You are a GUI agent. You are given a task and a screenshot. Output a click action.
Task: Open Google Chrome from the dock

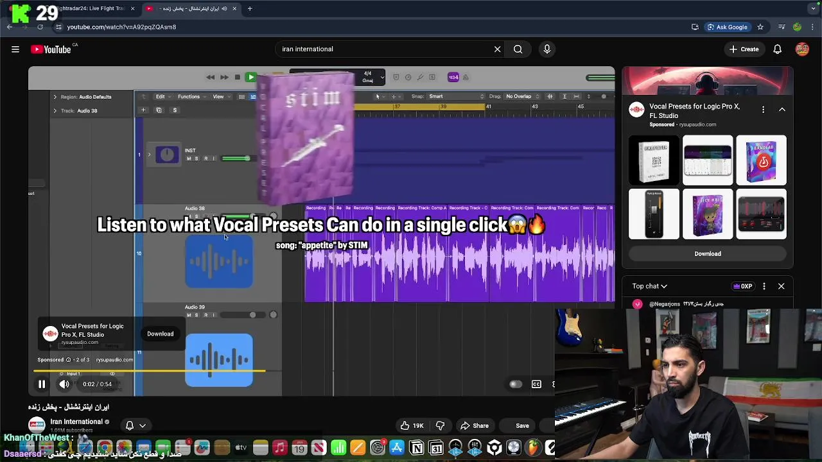105,448
